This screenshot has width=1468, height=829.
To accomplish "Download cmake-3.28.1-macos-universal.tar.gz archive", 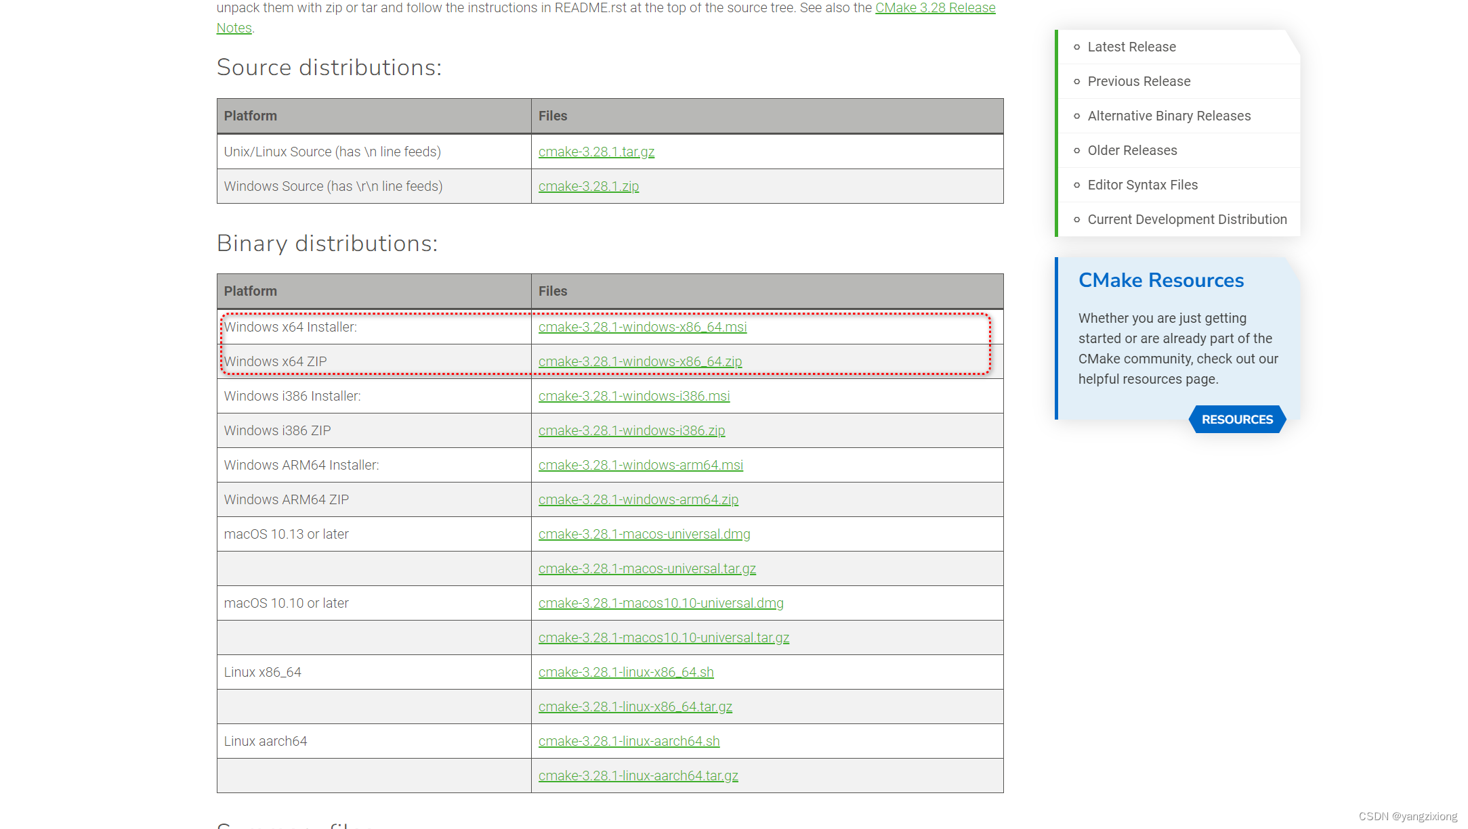I will (647, 568).
